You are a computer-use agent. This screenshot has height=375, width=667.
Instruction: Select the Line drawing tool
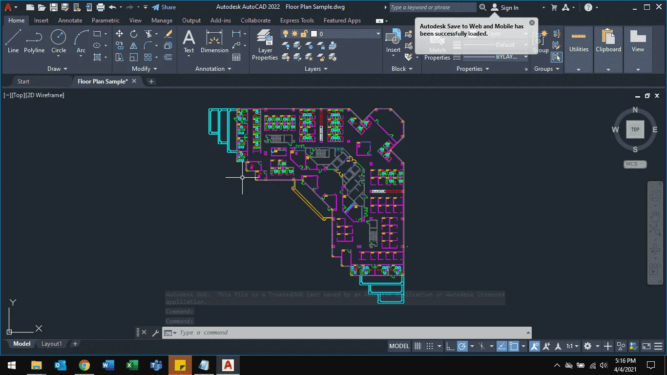point(13,41)
